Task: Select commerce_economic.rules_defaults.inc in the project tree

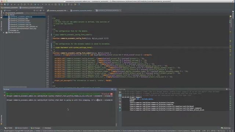Action: 24,27
